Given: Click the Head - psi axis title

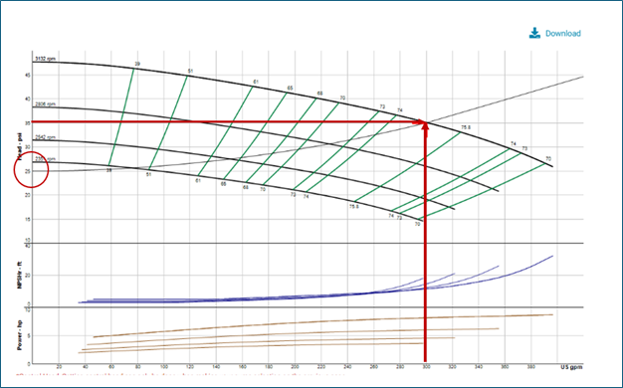Looking at the screenshot, I should click(20, 146).
